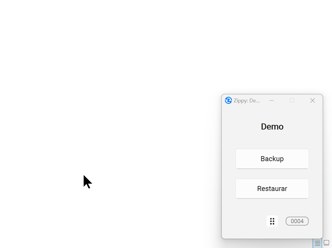Click the word Restaurar inside its button
This screenshot has height=248, width=332.
click(x=272, y=189)
